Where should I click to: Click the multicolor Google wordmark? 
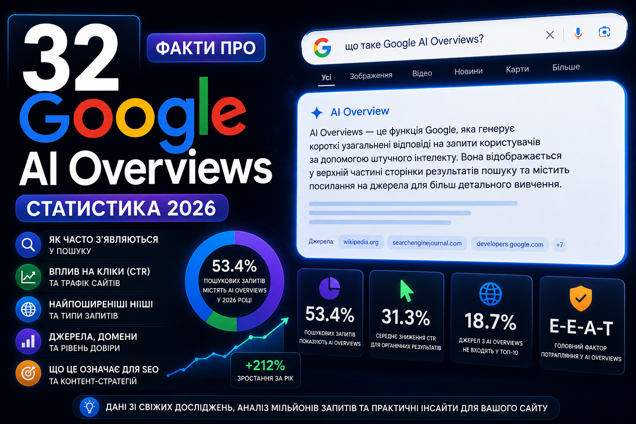tap(133, 115)
